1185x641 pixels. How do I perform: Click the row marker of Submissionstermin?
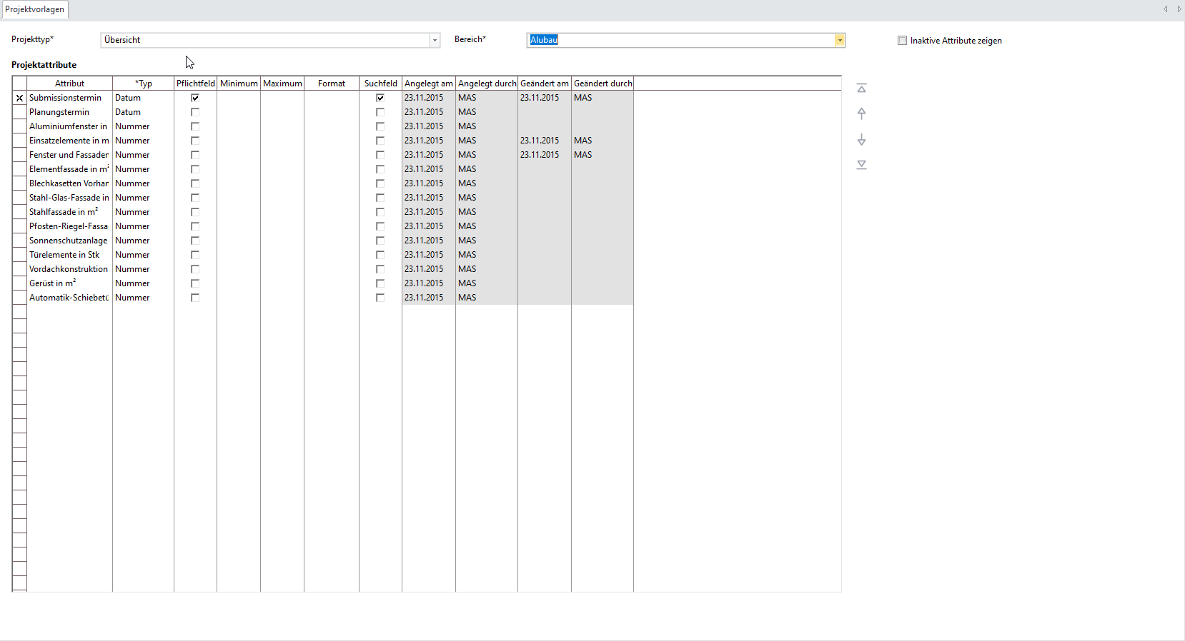[19, 98]
